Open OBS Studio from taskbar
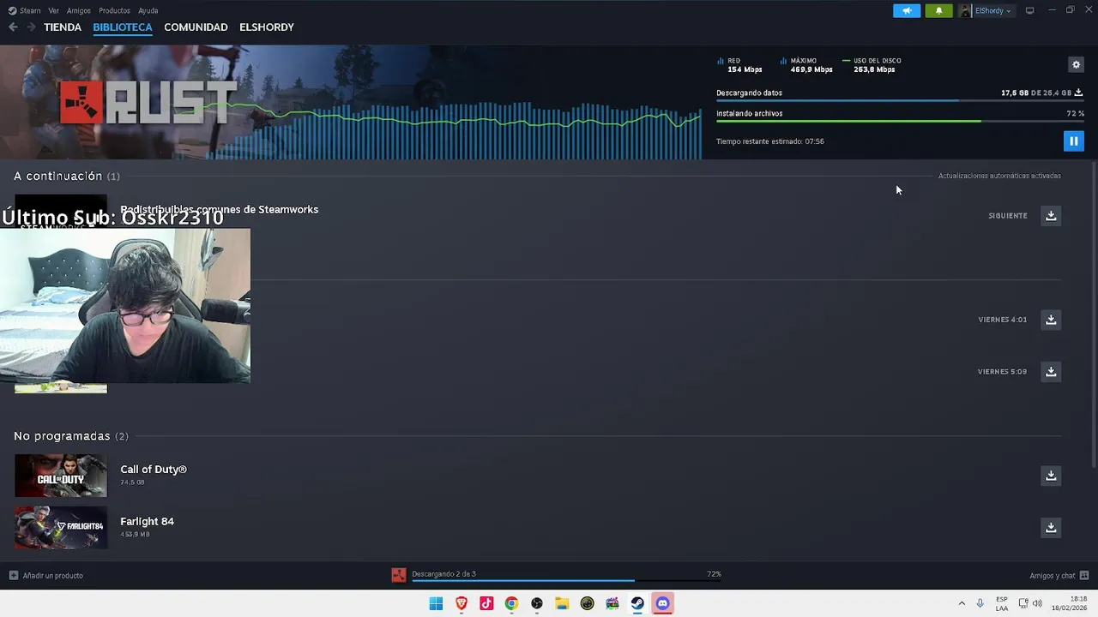Viewport: 1098px width, 617px height. point(537,603)
